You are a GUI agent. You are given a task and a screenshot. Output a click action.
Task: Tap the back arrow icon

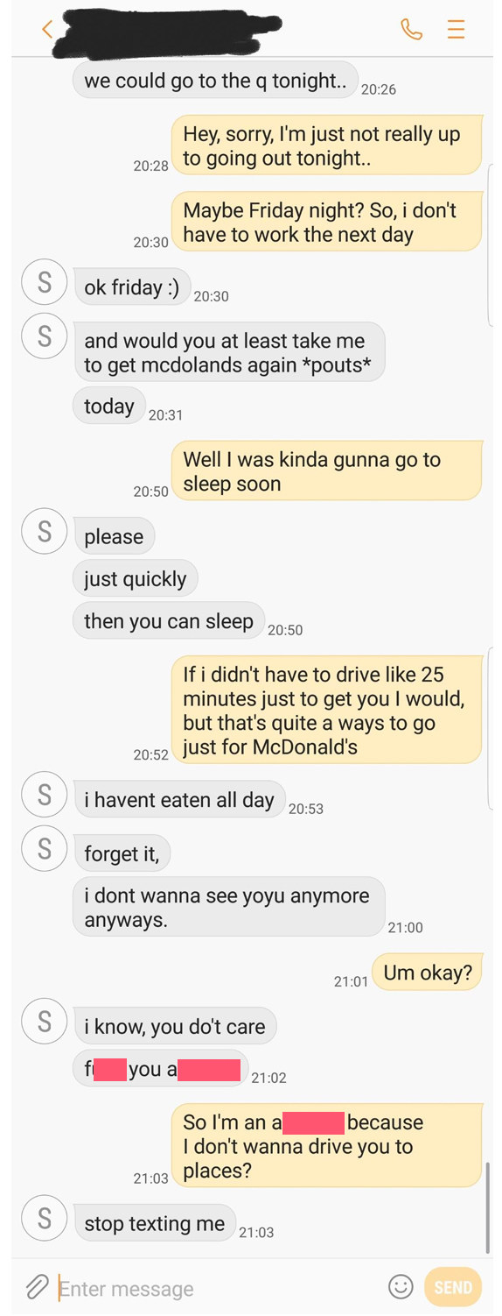pyautogui.click(x=47, y=29)
